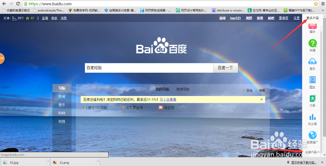The height and width of the screenshot is (166, 326).
Task: Select the 导航 tab in the left menu
Action: coord(62,88)
